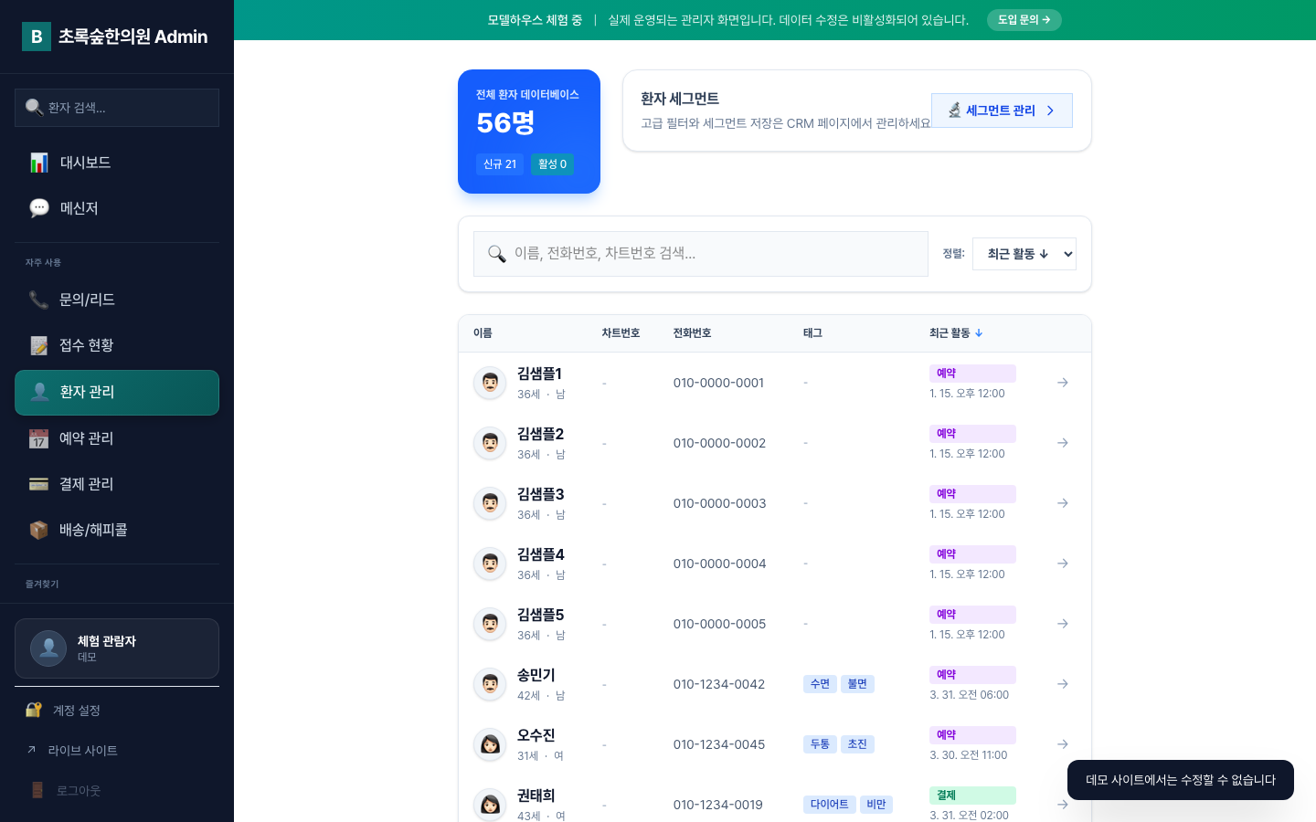Click the 차트번호 column header
This screenshot has height=822, width=1316.
click(621, 333)
